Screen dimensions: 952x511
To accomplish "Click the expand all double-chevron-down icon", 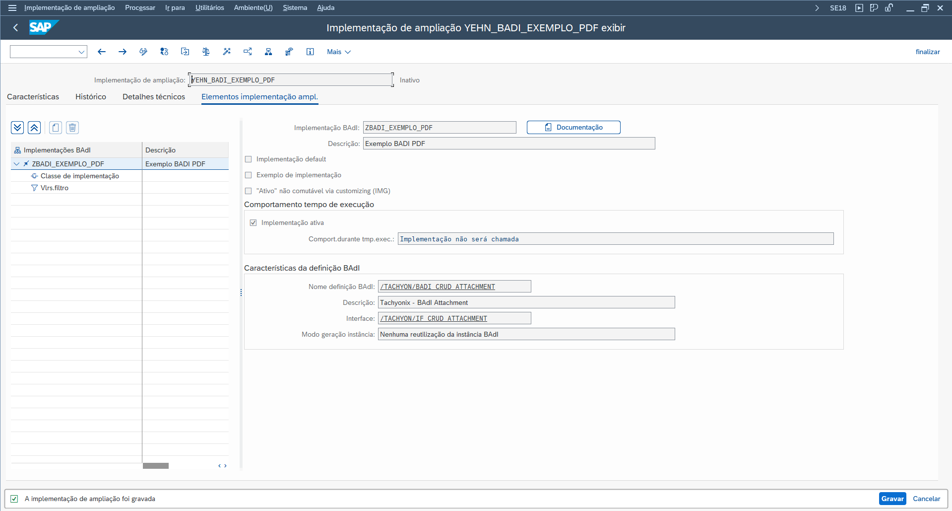I will tap(17, 128).
